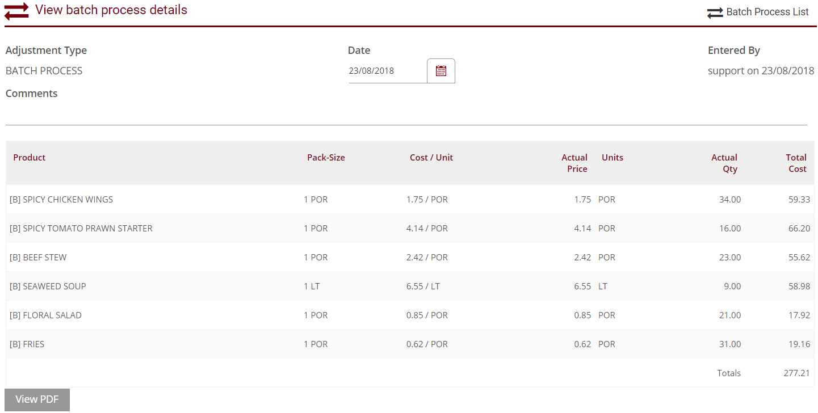The height and width of the screenshot is (413, 818).
Task: Open [B] SPICY CHICKEN WINGS product
Action: point(60,199)
